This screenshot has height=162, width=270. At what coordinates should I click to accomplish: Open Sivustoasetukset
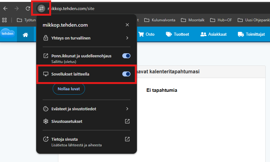[x=87, y=121]
